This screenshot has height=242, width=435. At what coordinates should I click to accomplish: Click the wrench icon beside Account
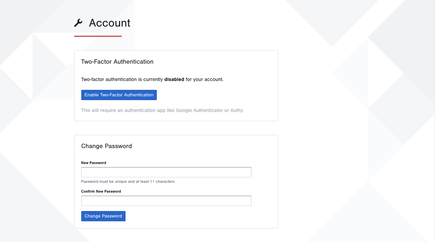tap(78, 23)
